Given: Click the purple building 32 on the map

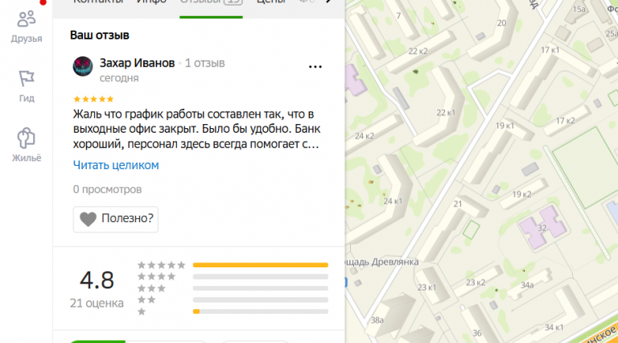Looking at the screenshot, I should [542, 227].
